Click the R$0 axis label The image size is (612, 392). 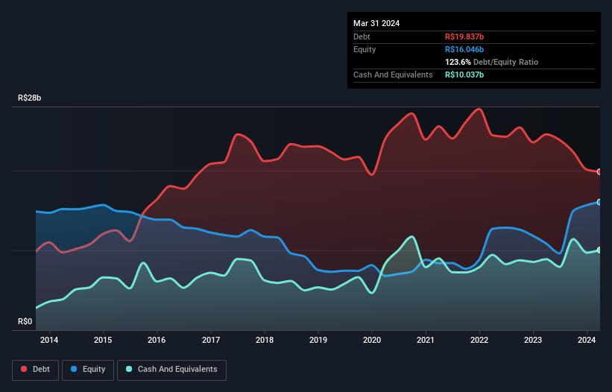[25, 321]
